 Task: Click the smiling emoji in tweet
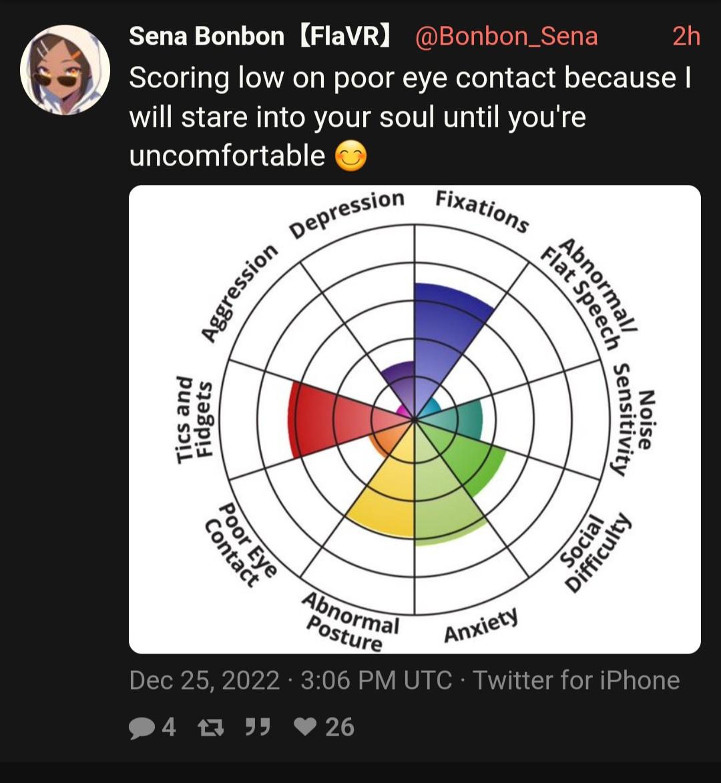[x=350, y=156]
